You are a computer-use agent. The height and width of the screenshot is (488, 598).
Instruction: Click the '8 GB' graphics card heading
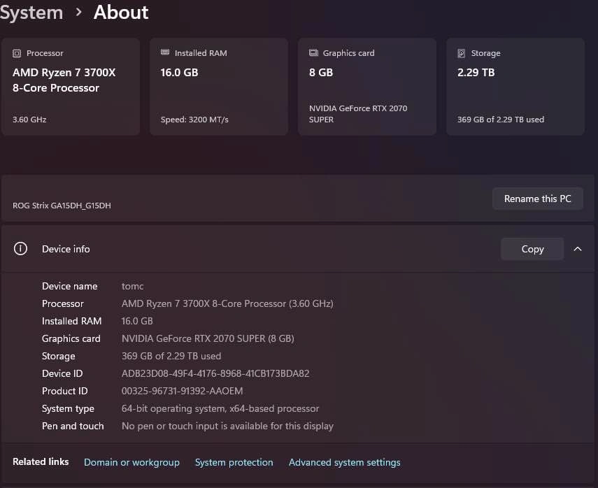[321, 73]
